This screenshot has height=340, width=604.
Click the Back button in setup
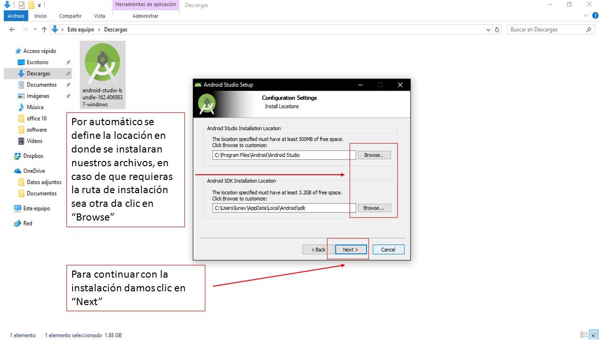(x=318, y=249)
